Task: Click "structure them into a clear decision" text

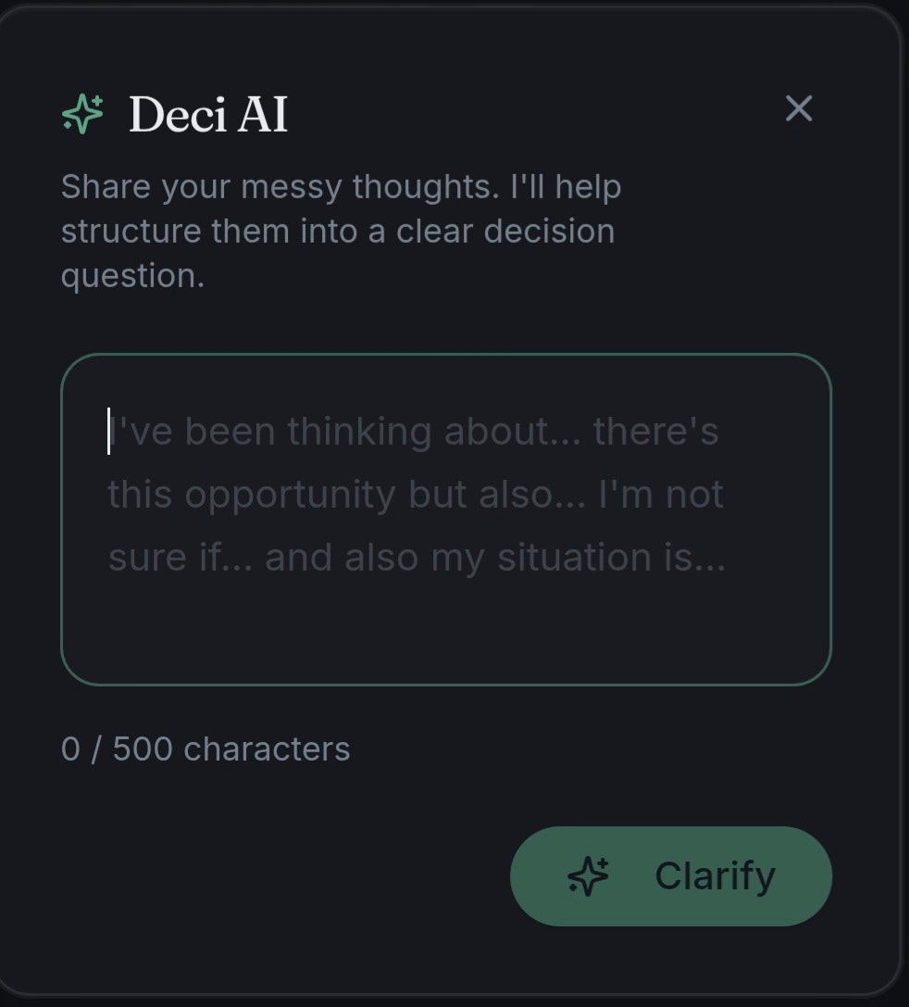Action: tap(337, 231)
